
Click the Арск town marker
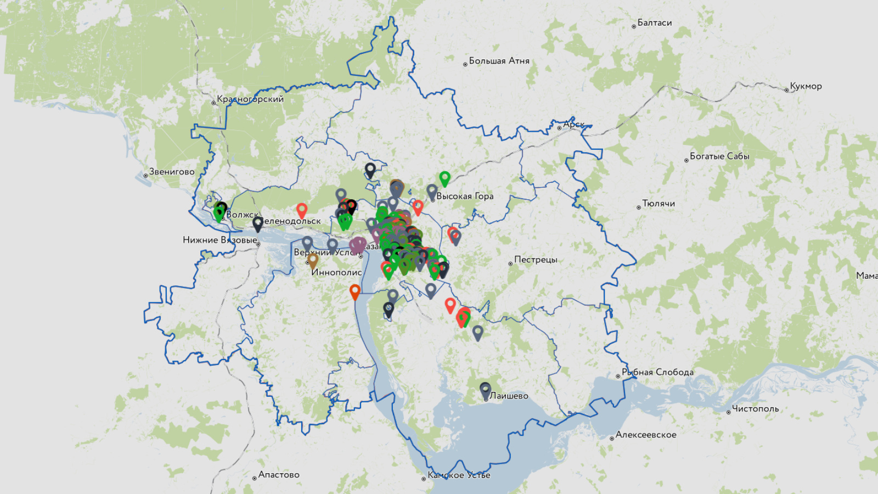[x=560, y=128]
